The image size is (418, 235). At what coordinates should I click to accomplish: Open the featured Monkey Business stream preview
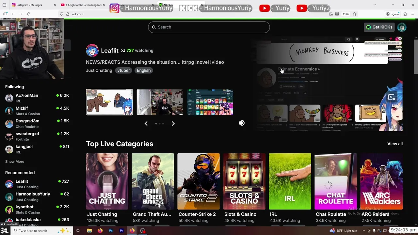(x=329, y=84)
